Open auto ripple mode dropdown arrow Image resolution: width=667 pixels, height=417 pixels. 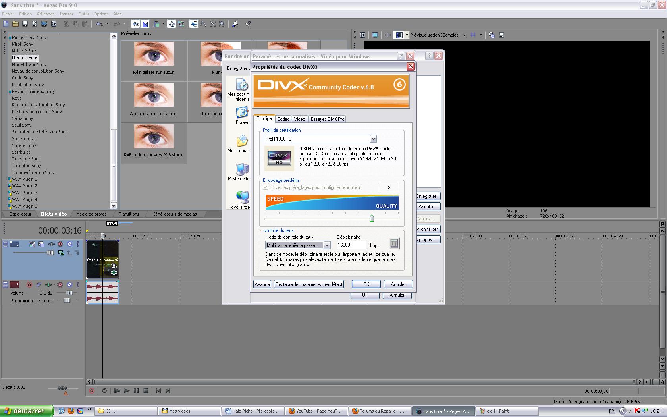click(x=164, y=24)
